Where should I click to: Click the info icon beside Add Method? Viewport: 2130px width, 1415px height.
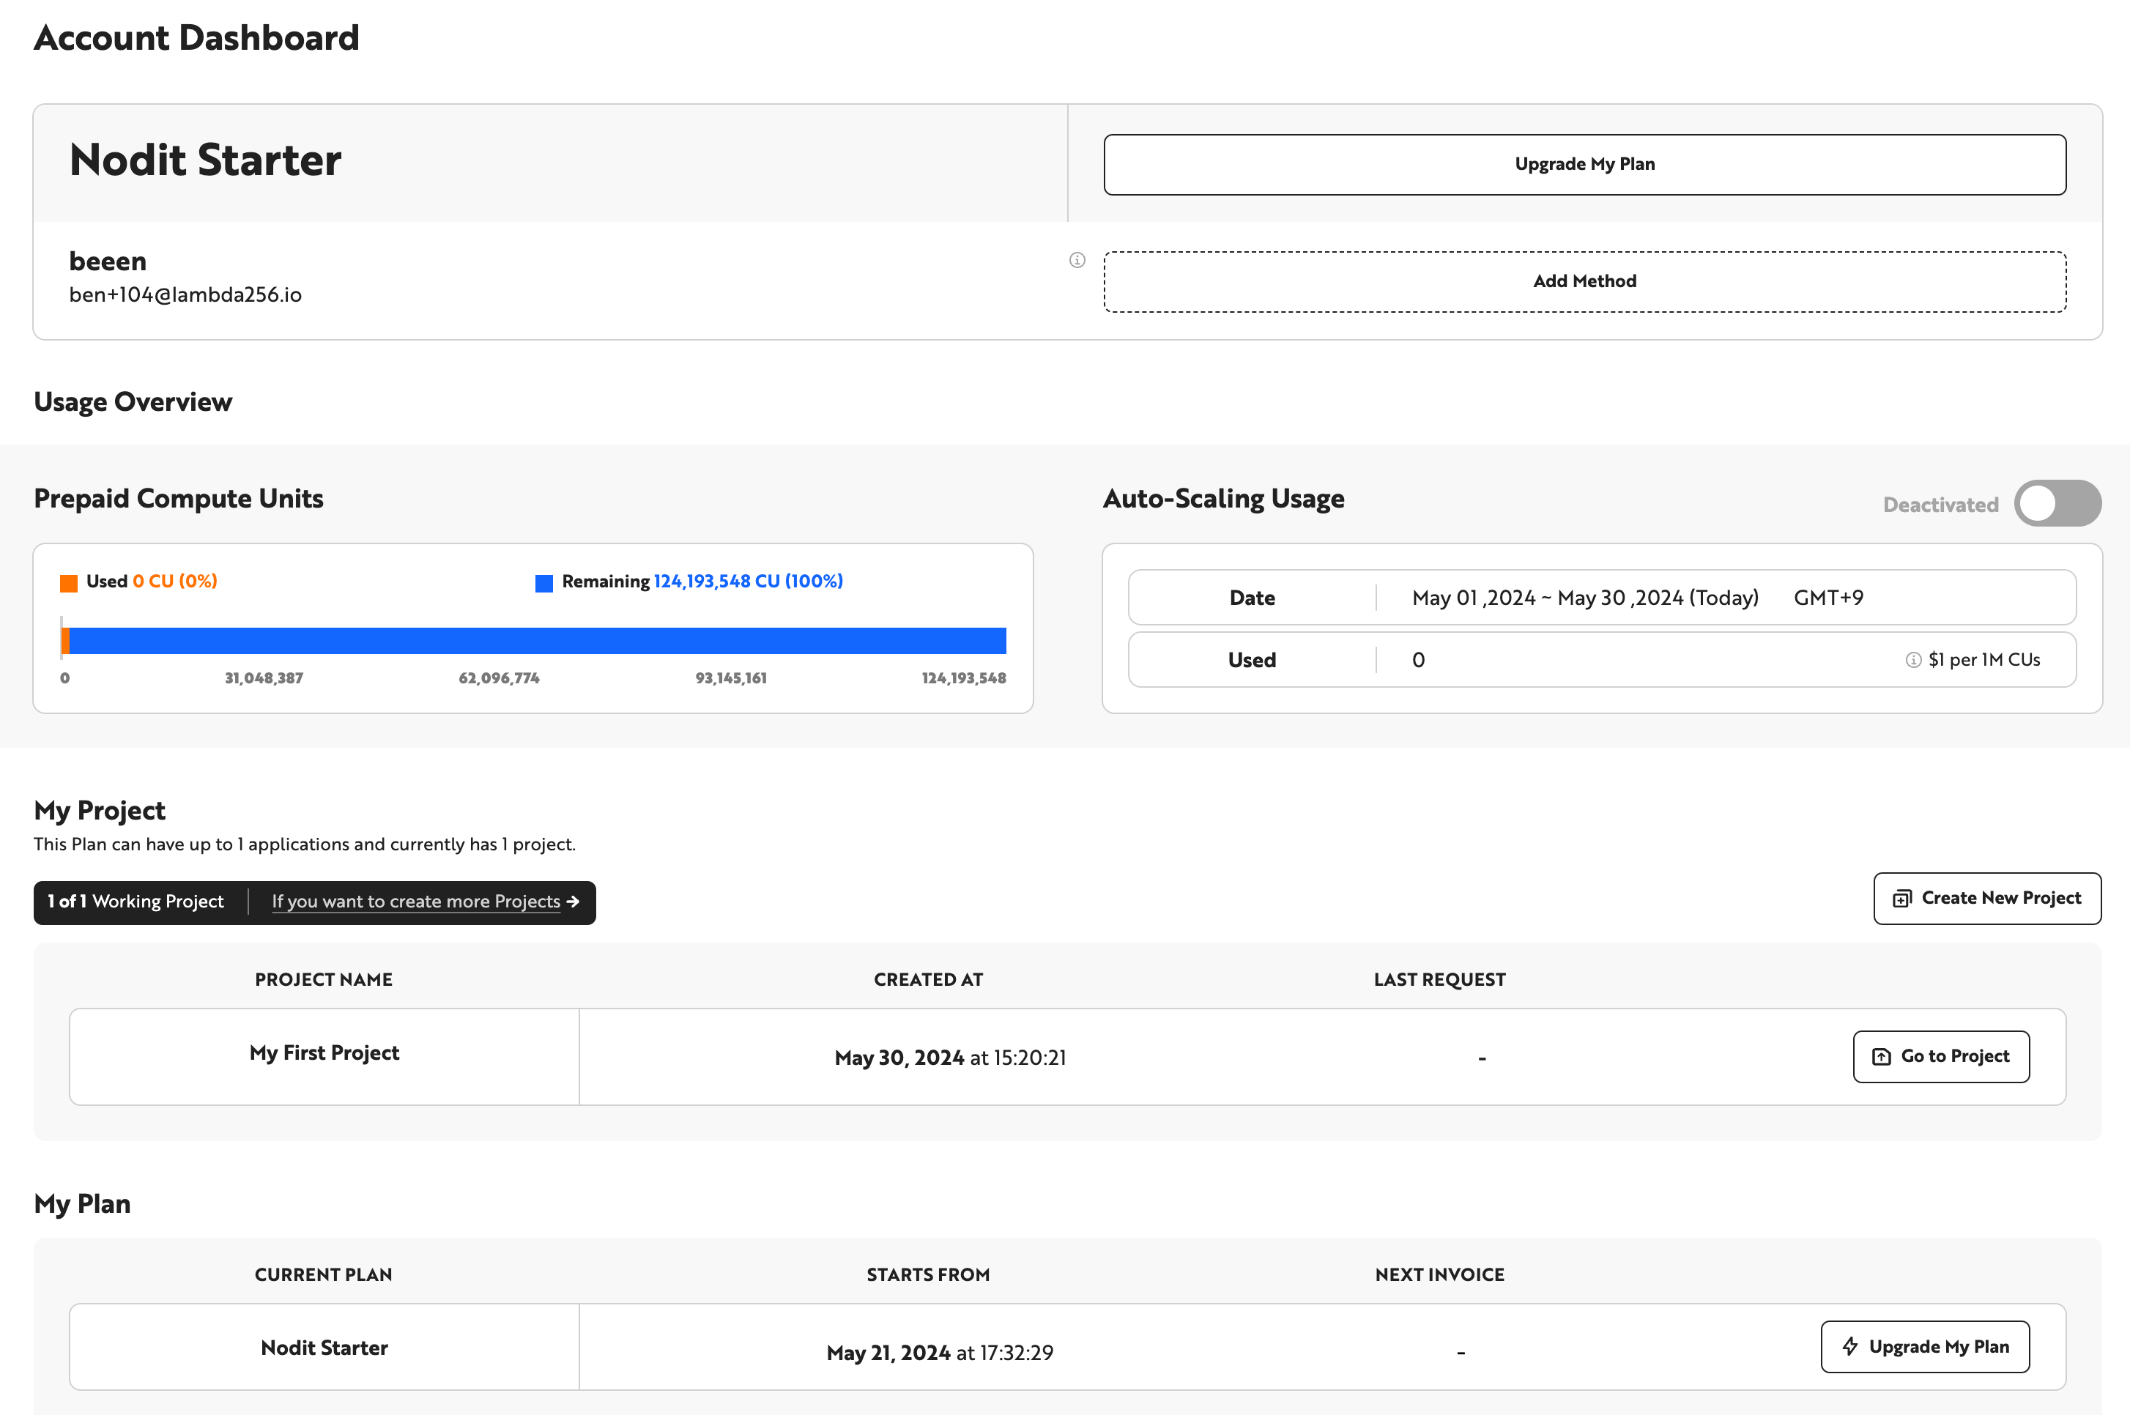[x=1076, y=259]
